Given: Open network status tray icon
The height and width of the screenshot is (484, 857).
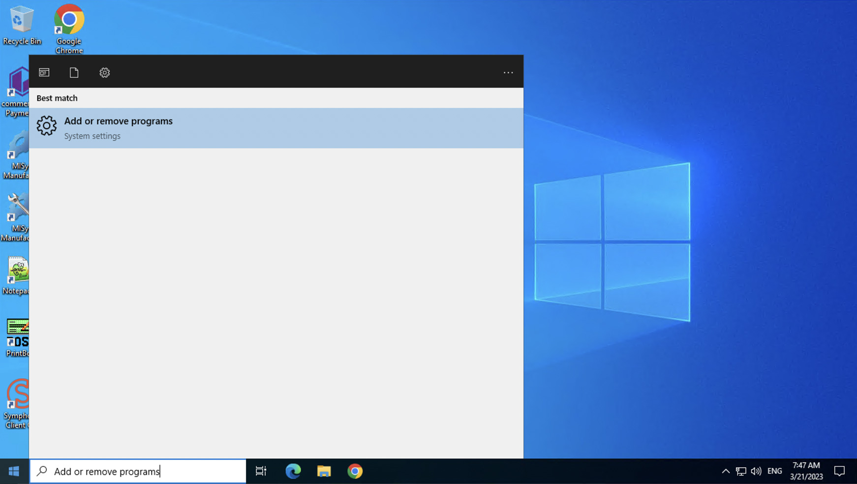Looking at the screenshot, I should (x=741, y=471).
